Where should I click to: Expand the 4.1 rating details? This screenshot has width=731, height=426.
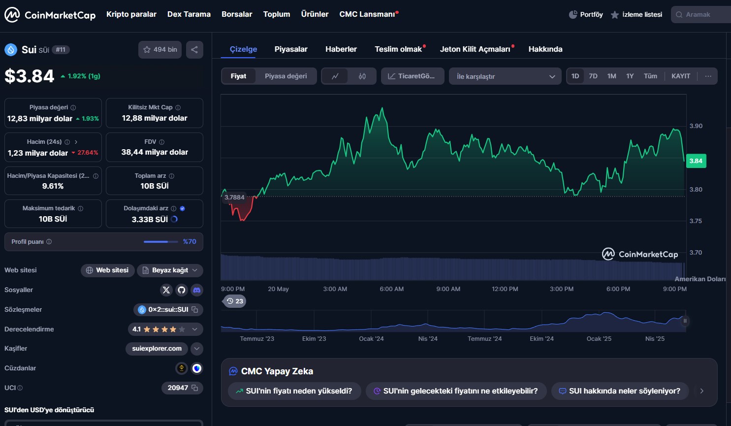pyautogui.click(x=165, y=329)
